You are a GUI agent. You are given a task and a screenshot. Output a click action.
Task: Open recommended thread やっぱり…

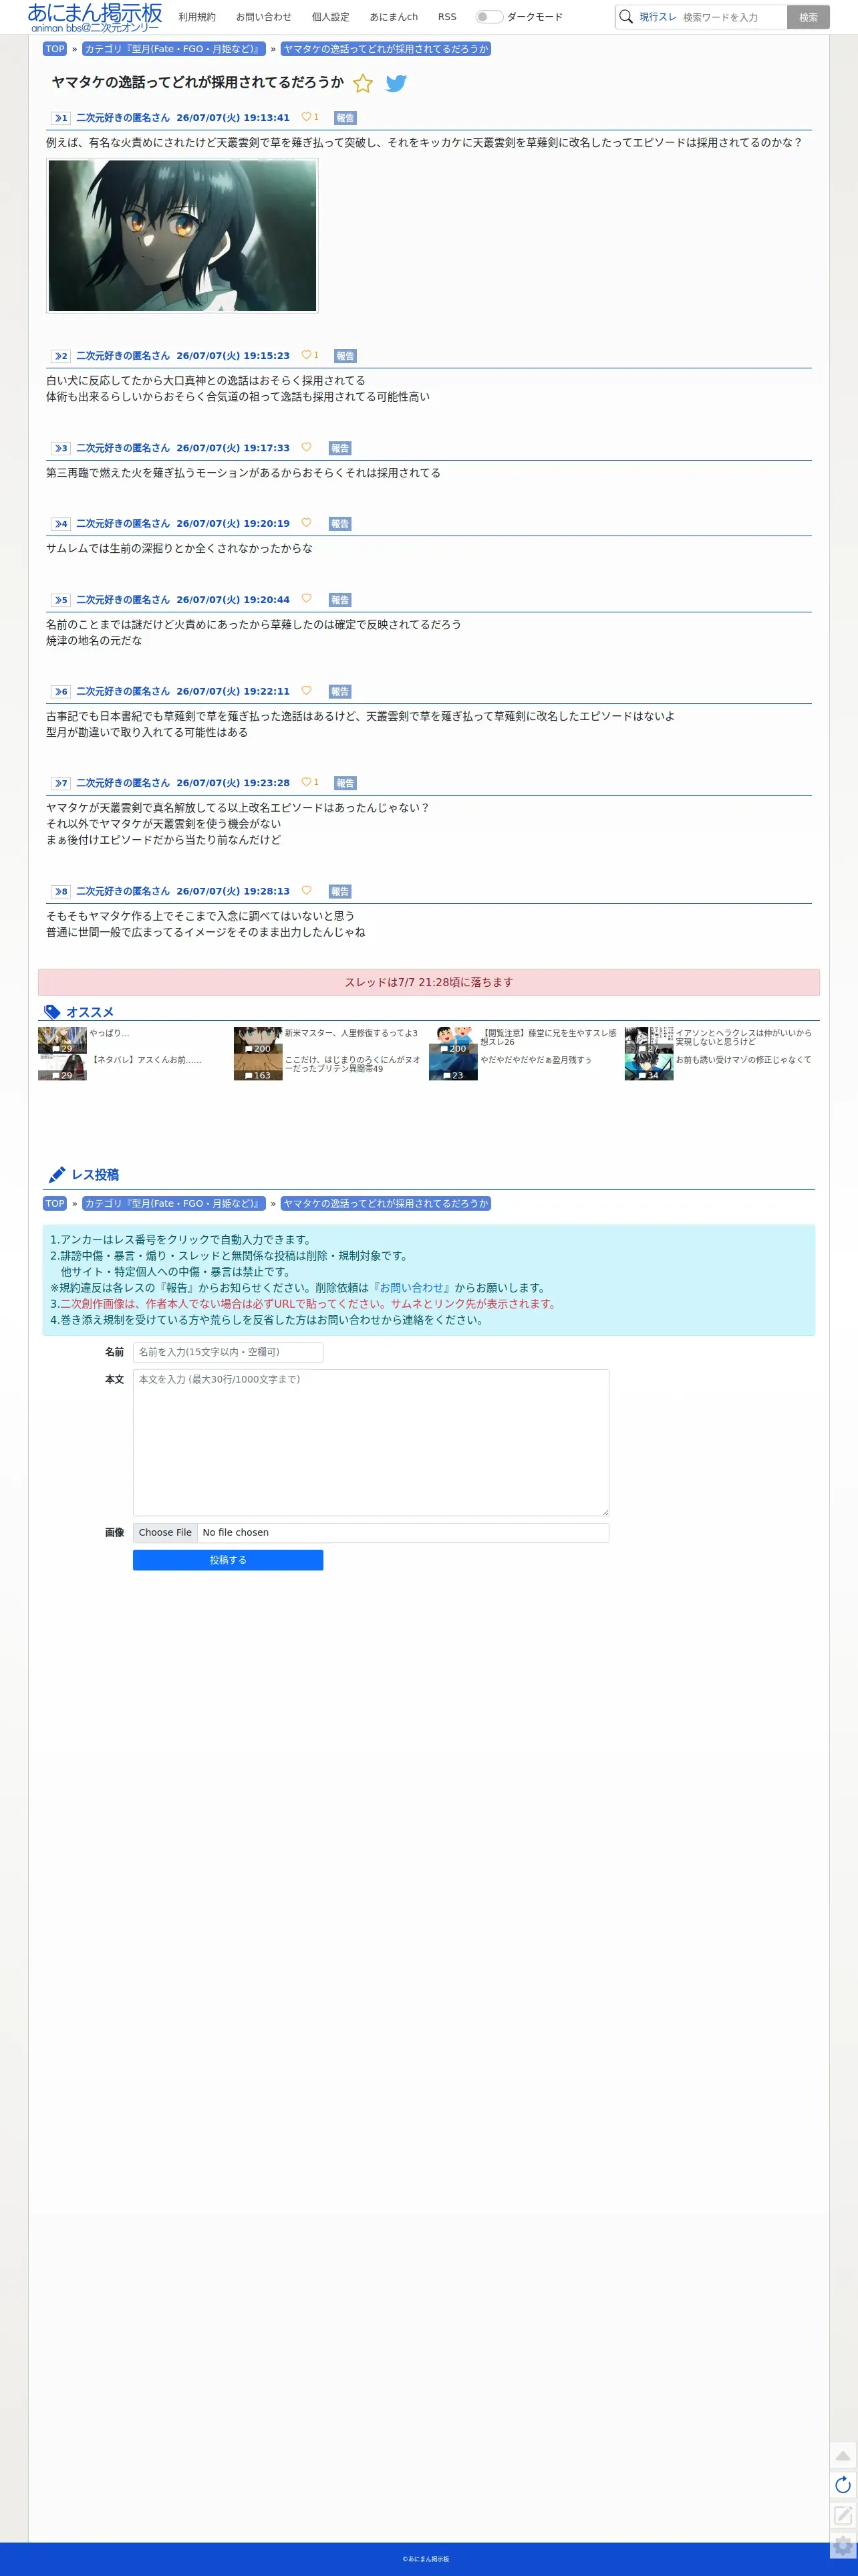pyautogui.click(x=110, y=1033)
